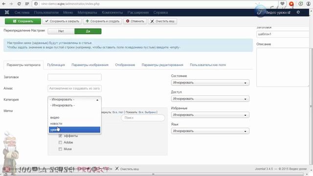Switch to Параметры редактирования tab
Screen dimensions: 313x176
162,65
